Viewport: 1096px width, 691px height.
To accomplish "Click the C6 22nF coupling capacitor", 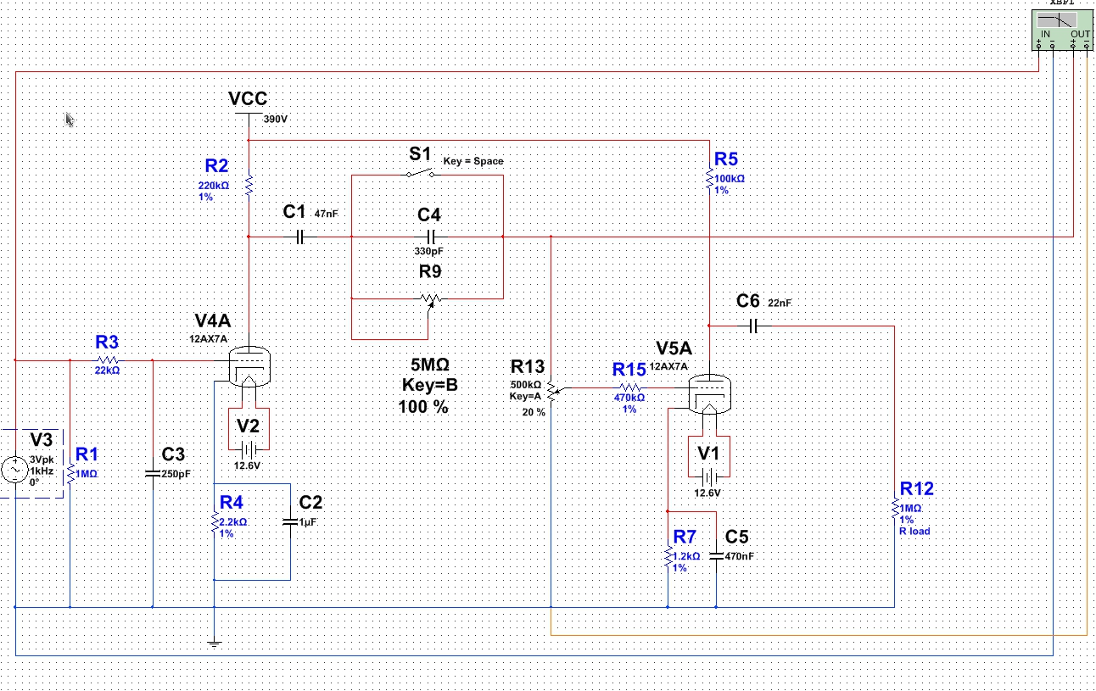I will point(752,326).
